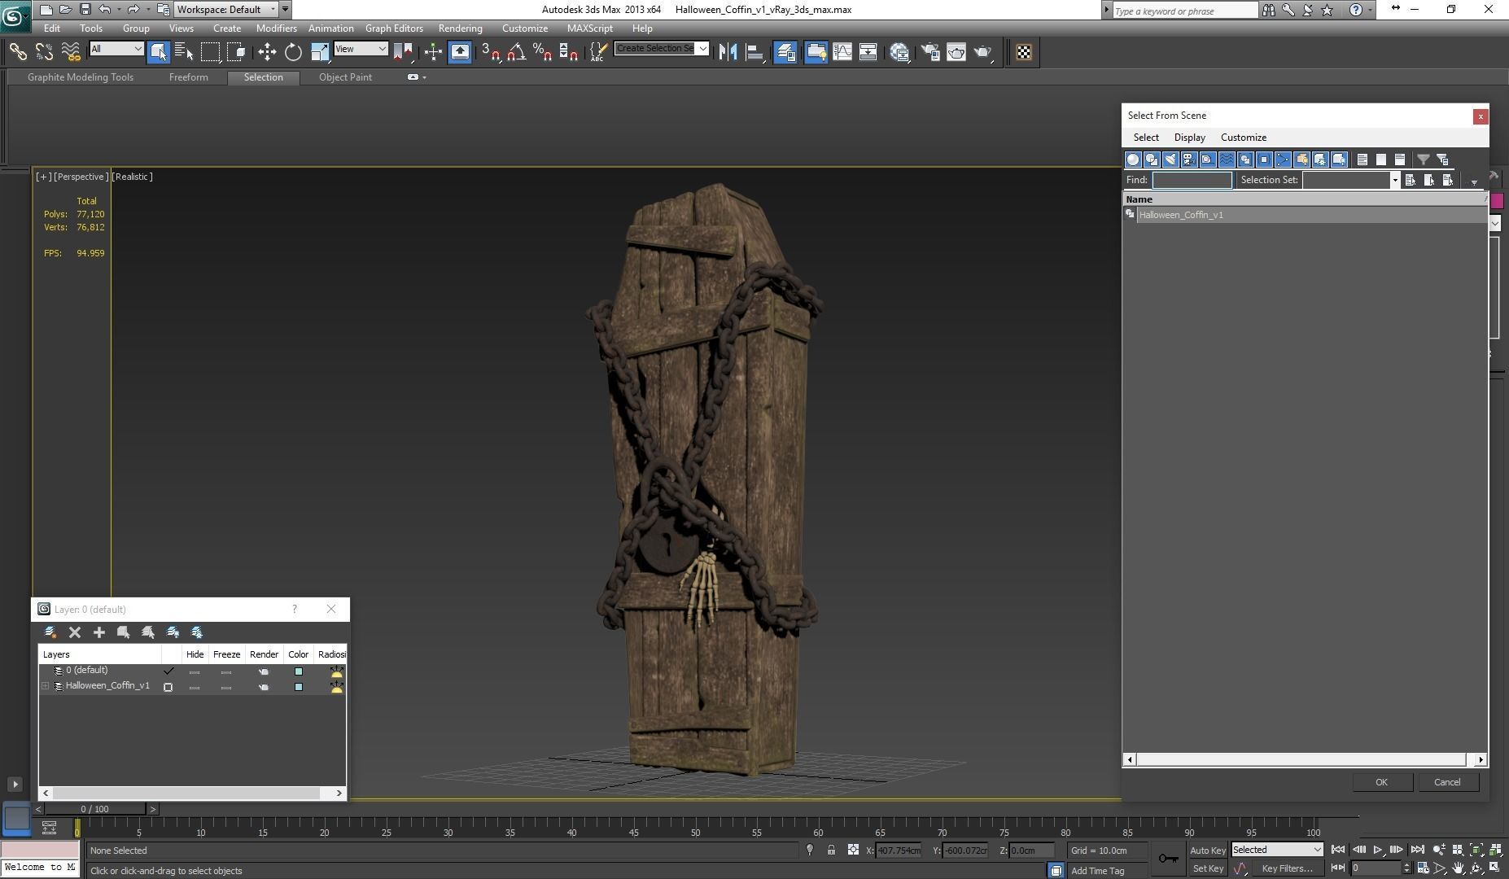Click color swatch of Halloween_Coffin_v1 layer
This screenshot has width=1509, height=879.
[x=299, y=687]
